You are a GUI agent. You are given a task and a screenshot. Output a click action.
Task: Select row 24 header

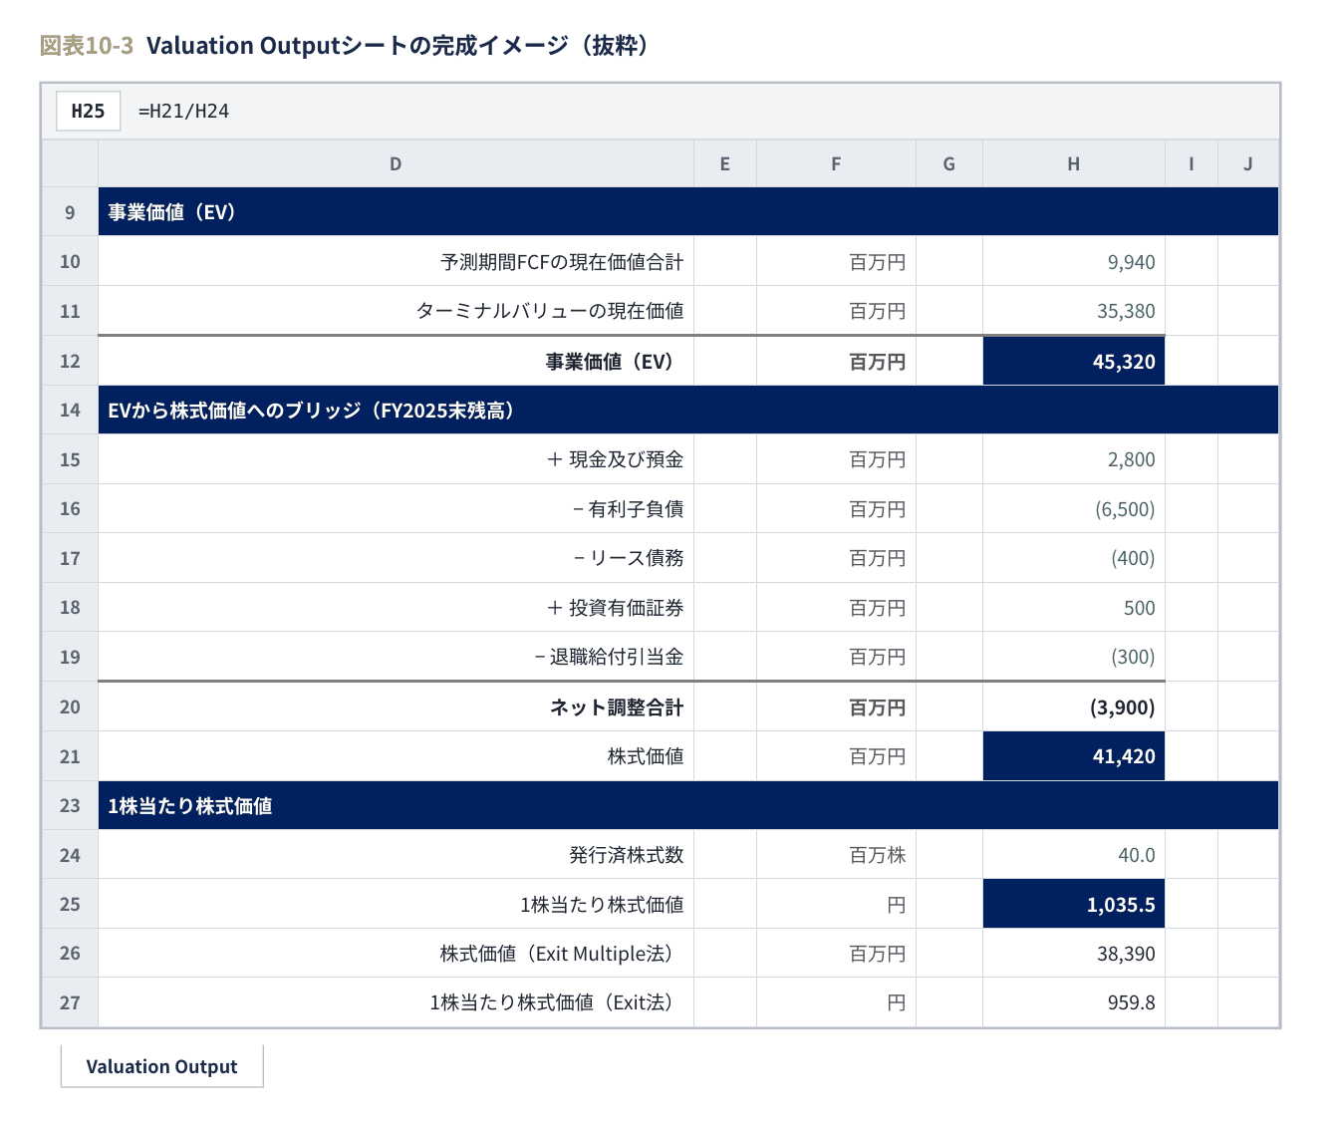point(70,855)
